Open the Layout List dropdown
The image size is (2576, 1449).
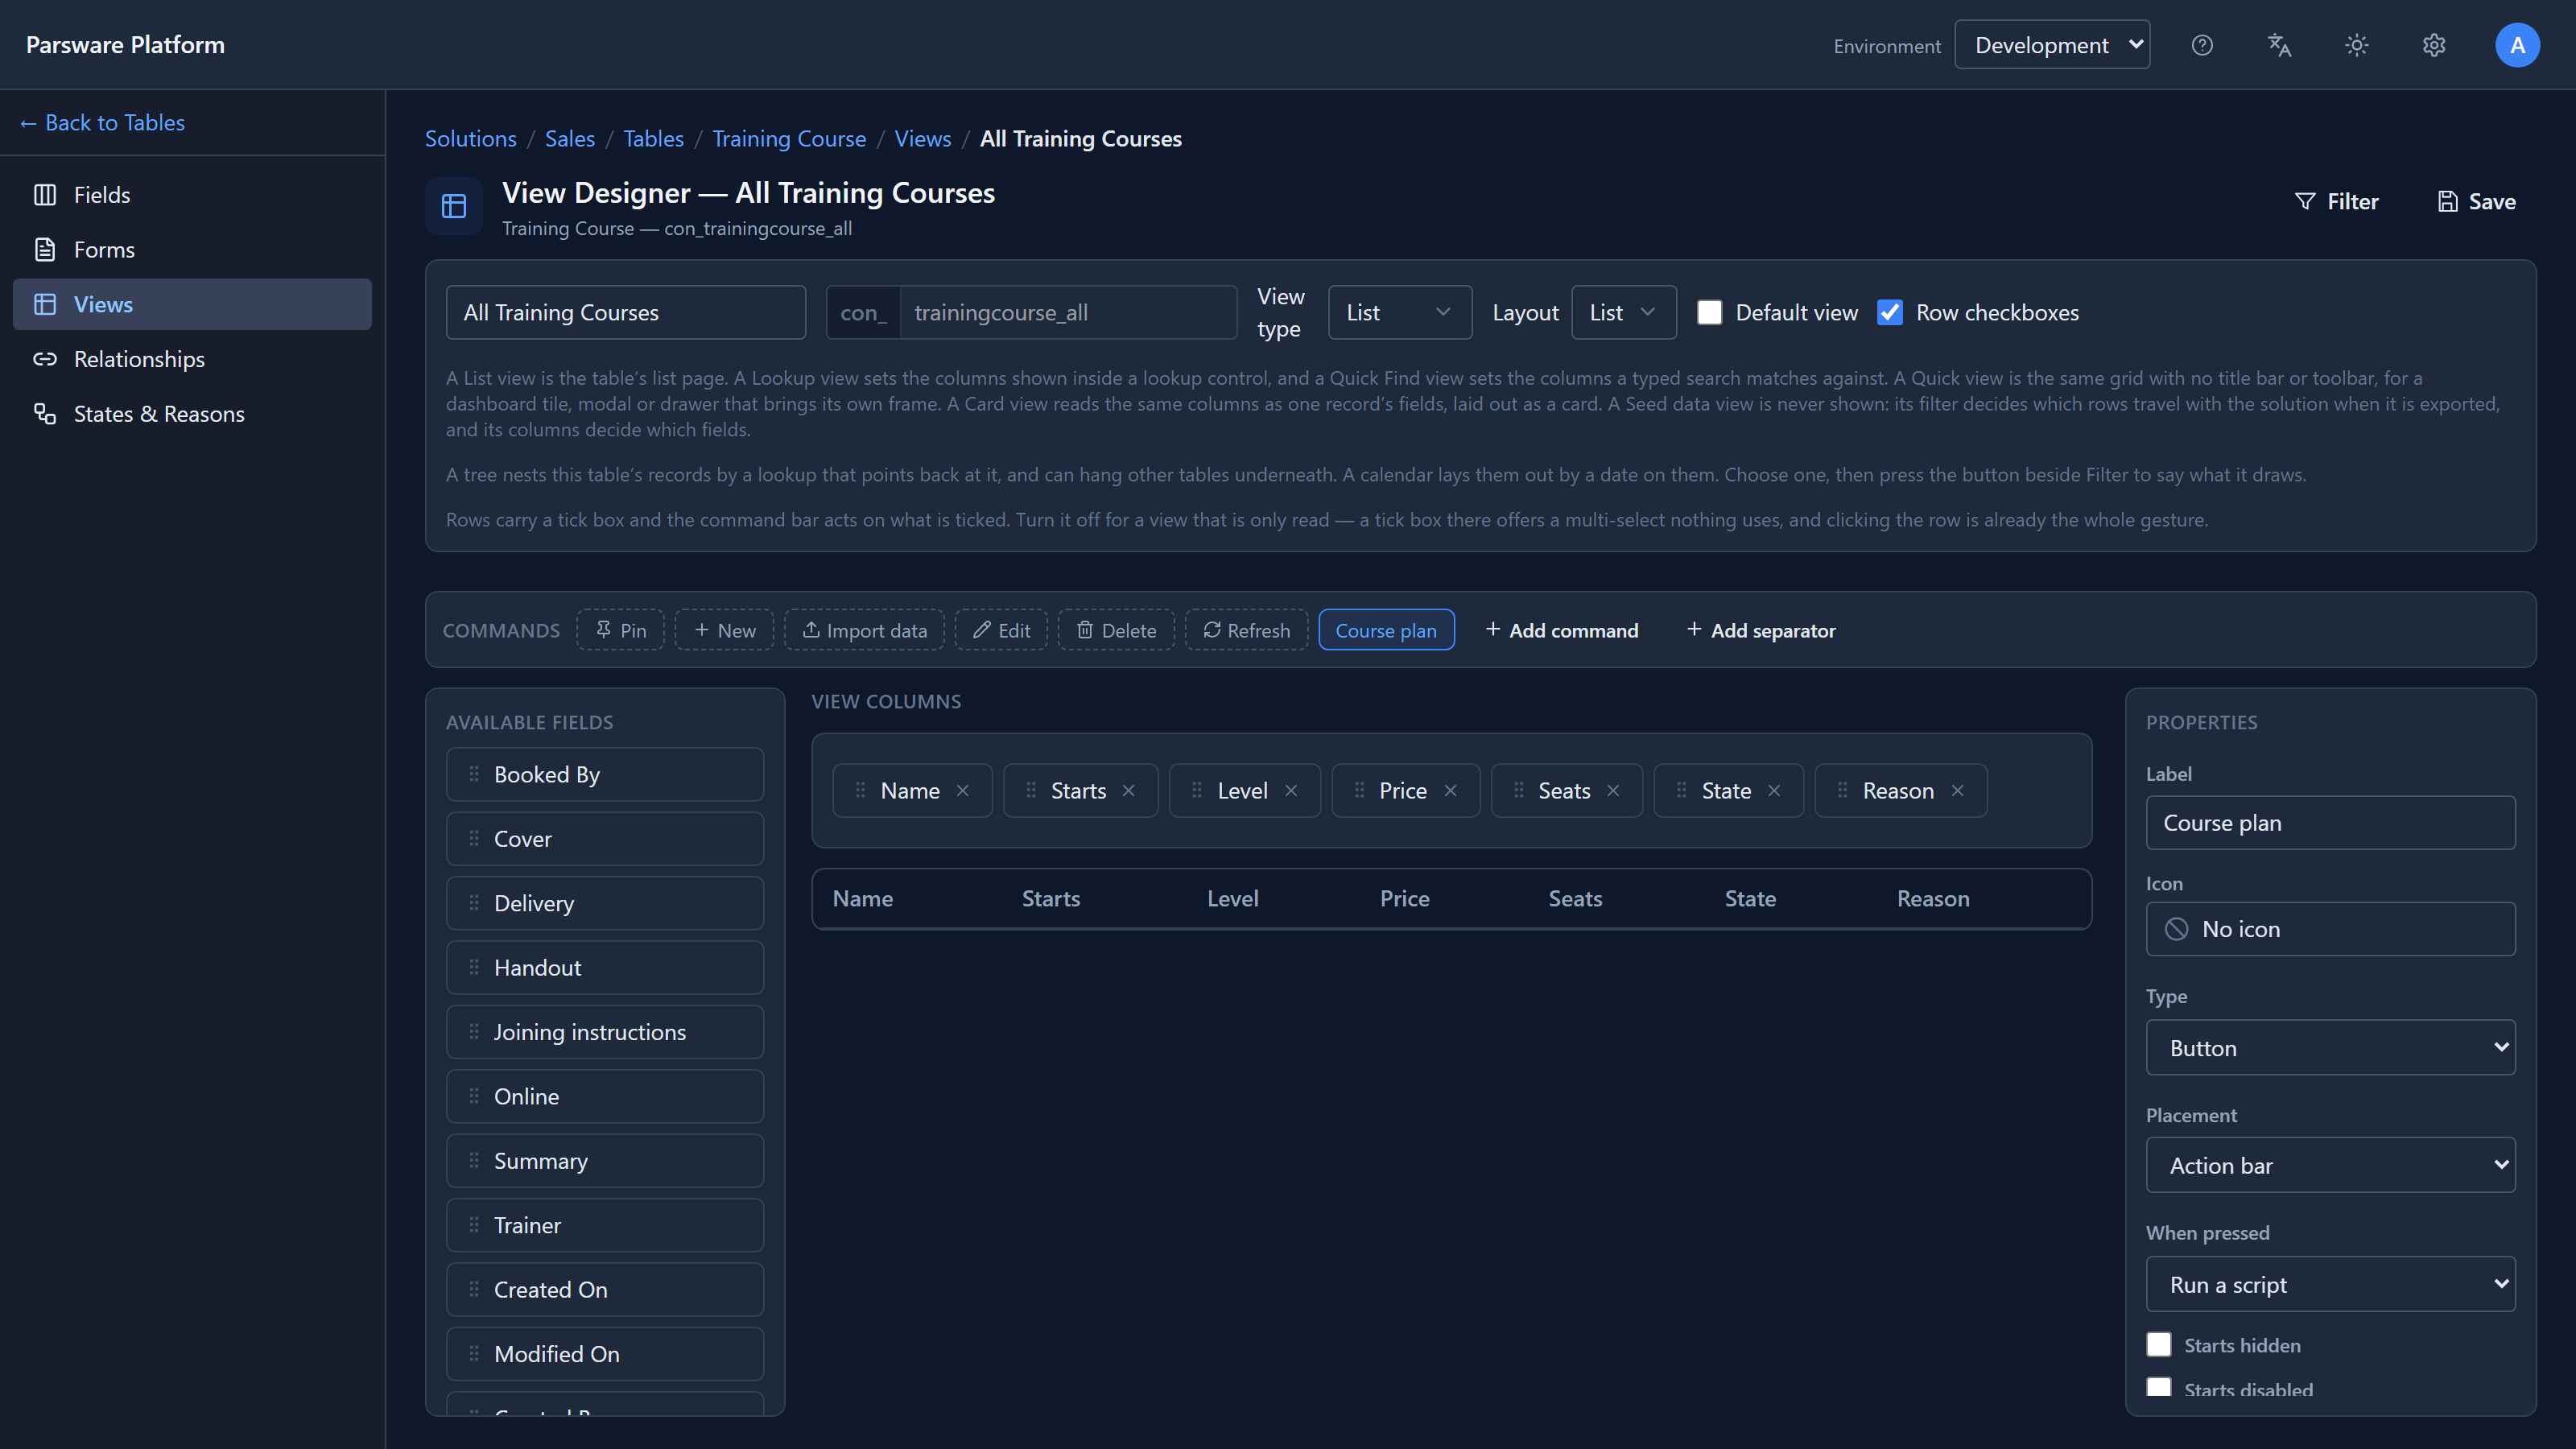coord(1623,312)
